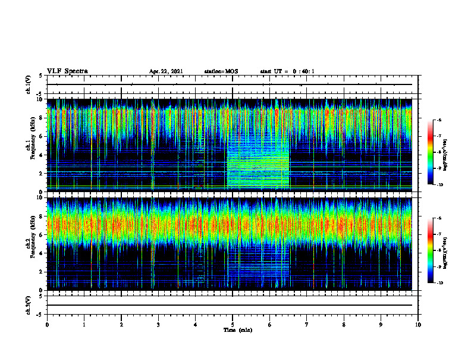The width and height of the screenshot is (471, 364).
Task: Click the ch.2 red emission band near 7 kHz
Action: pos(229,225)
